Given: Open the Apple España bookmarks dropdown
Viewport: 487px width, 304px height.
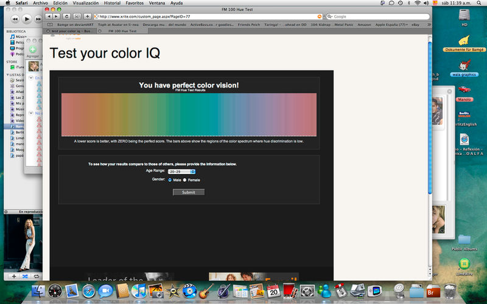Looking at the screenshot, I should (391, 24).
